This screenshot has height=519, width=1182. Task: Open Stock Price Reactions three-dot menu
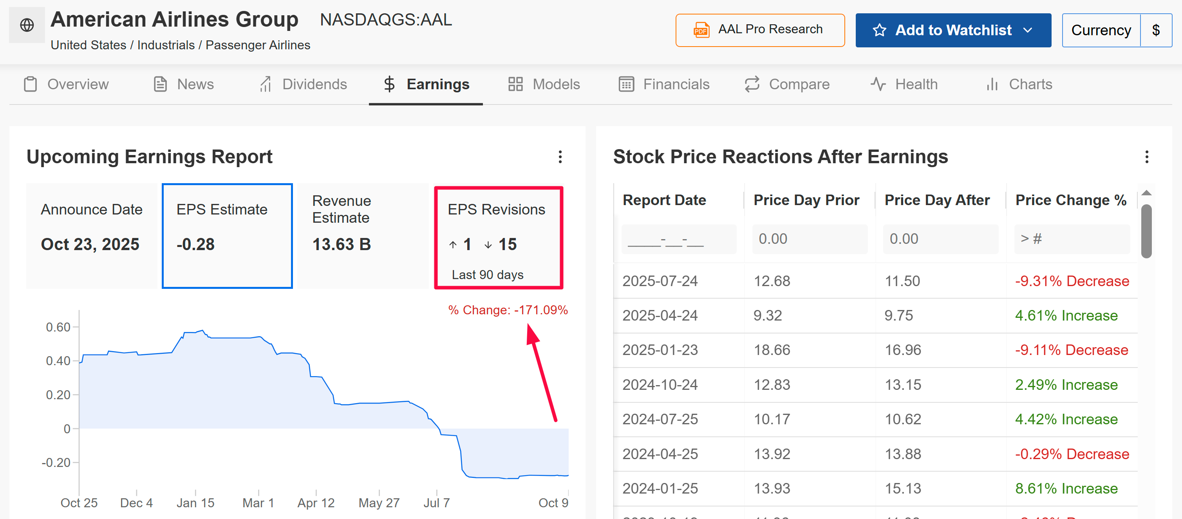pos(1146,157)
